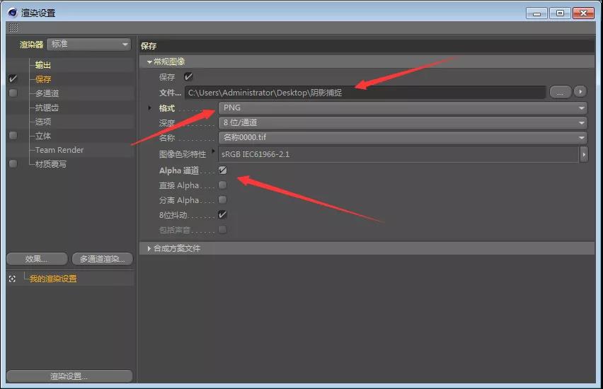Enable the 多通道 checkbox in sidebar
Image resolution: width=603 pixels, height=389 pixels.
click(13, 93)
